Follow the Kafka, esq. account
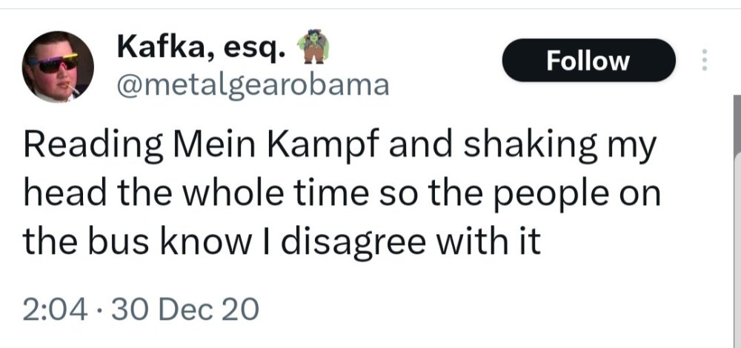The width and height of the screenshot is (741, 348). tap(588, 61)
